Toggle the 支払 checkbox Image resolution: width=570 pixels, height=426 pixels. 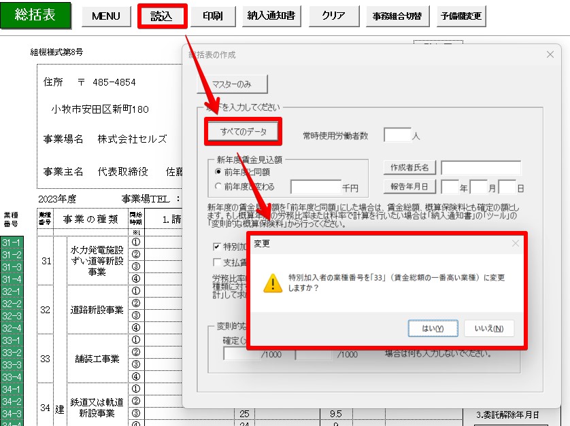[x=217, y=262]
